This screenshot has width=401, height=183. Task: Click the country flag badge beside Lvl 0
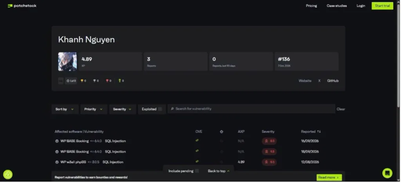click(x=61, y=81)
